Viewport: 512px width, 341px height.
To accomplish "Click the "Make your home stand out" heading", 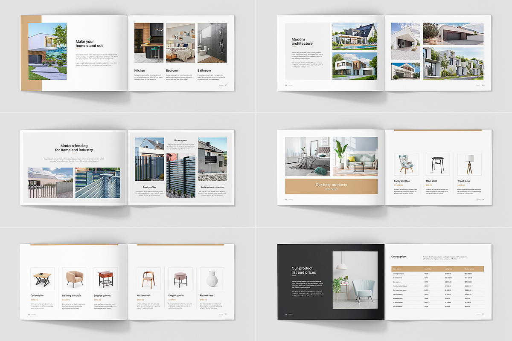I will 89,43.
